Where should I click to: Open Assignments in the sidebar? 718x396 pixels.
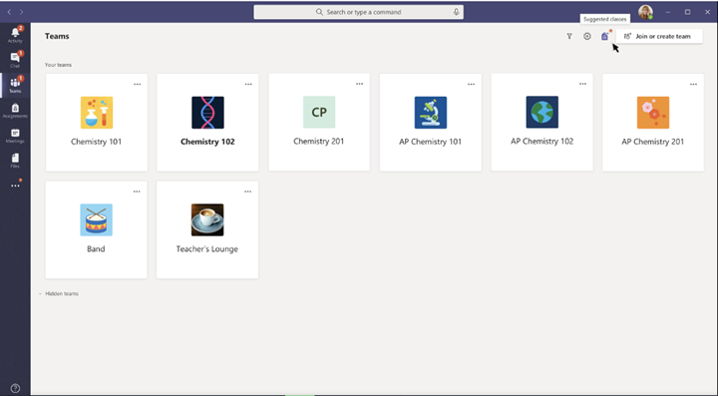pos(15,111)
